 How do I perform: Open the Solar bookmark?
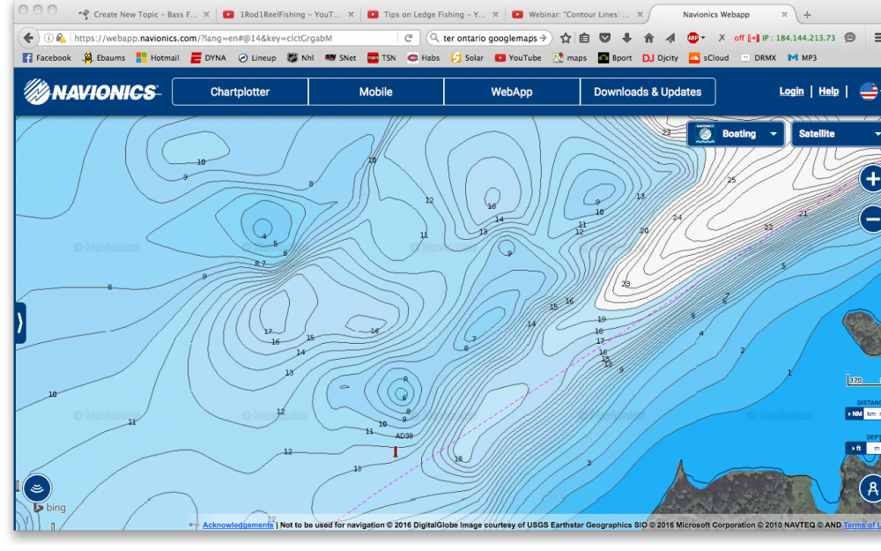click(468, 57)
